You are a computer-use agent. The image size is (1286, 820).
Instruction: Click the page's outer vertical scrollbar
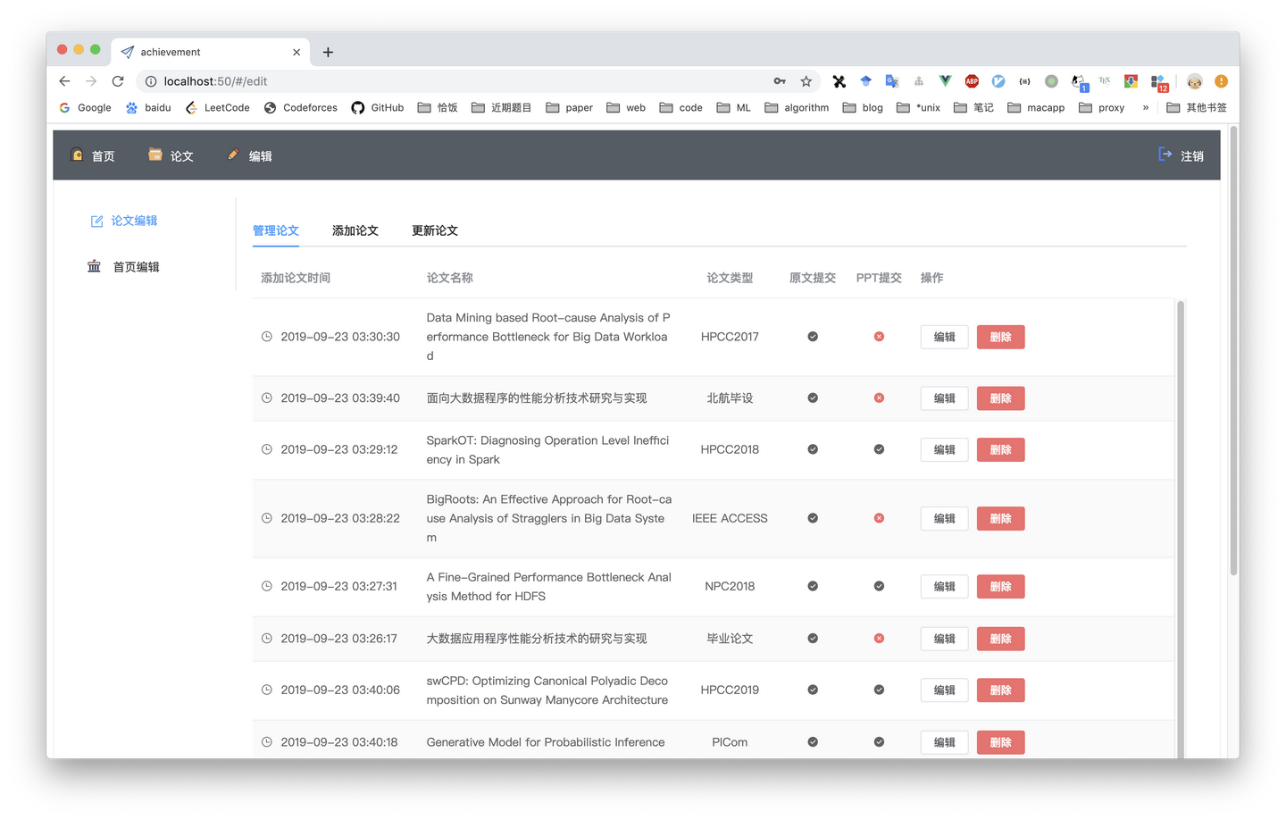1234,350
